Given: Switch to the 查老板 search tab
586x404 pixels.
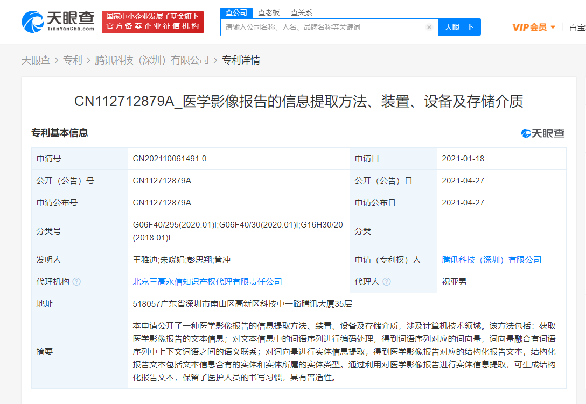Looking at the screenshot, I should tap(269, 12).
